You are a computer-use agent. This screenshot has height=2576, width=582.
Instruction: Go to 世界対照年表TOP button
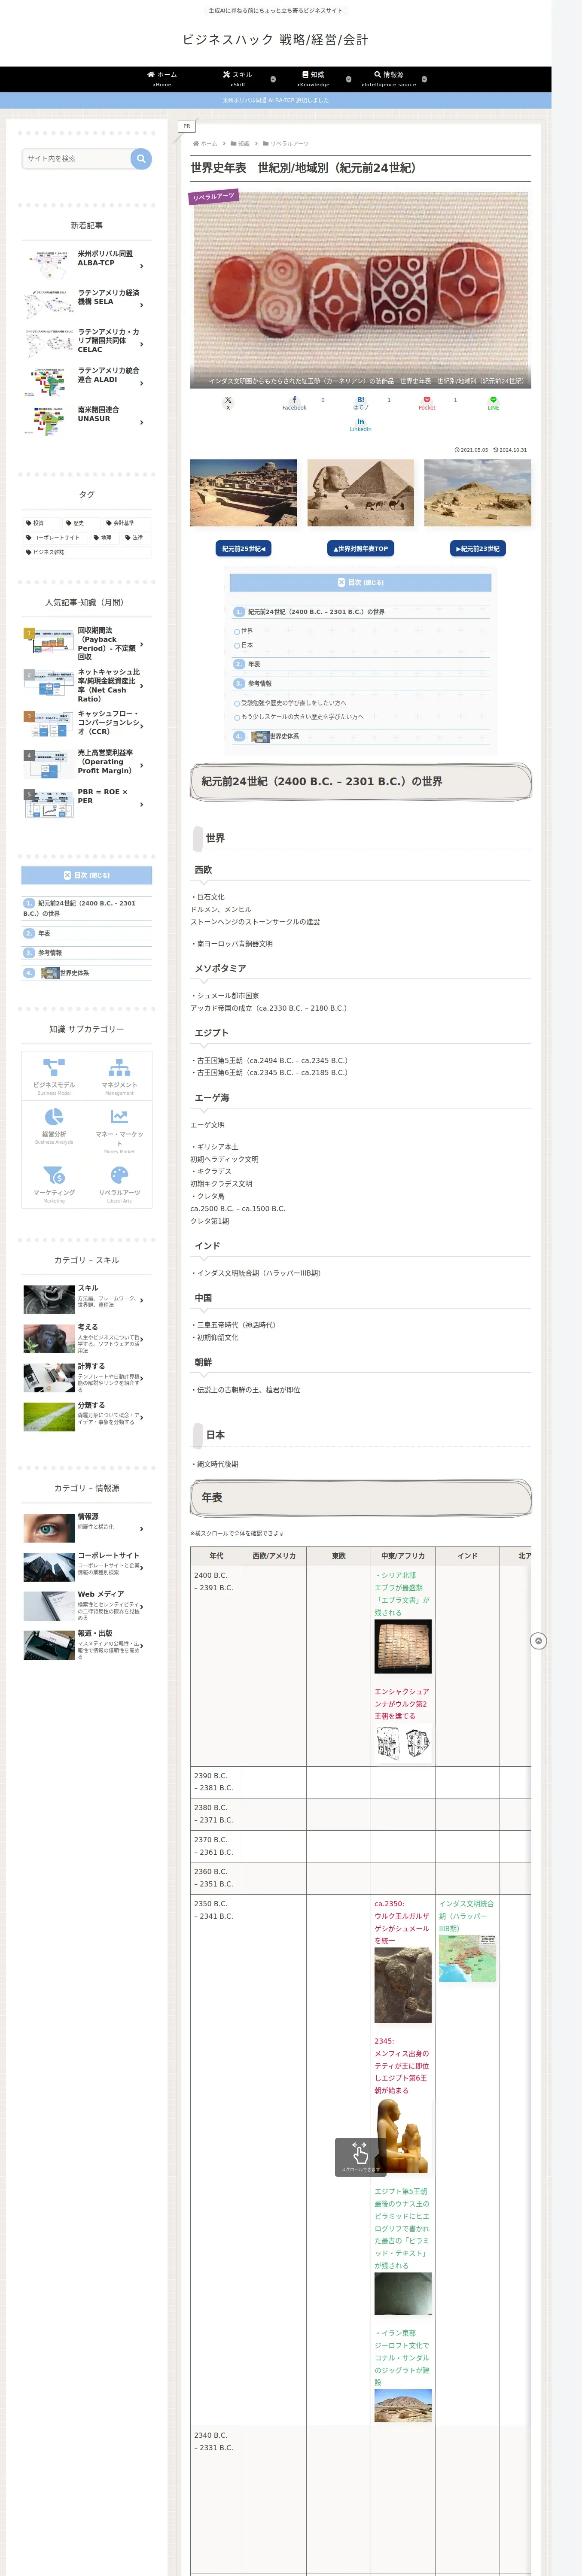(x=361, y=548)
